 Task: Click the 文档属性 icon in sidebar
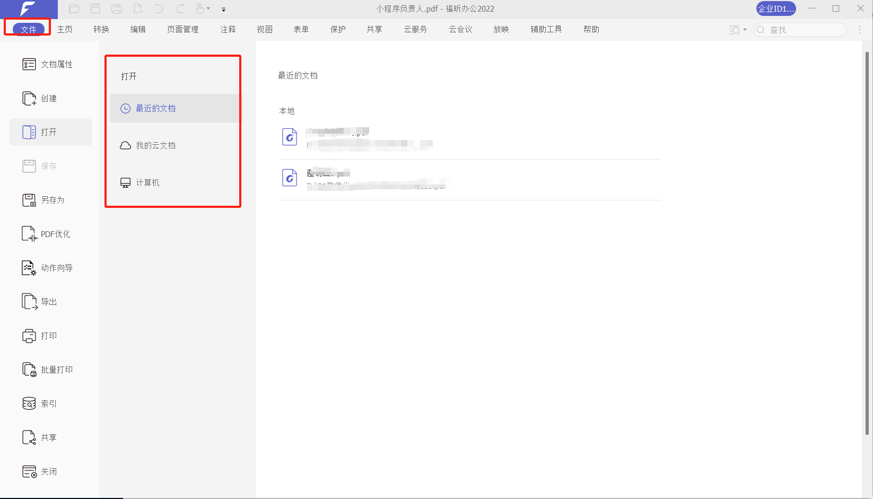[29, 64]
